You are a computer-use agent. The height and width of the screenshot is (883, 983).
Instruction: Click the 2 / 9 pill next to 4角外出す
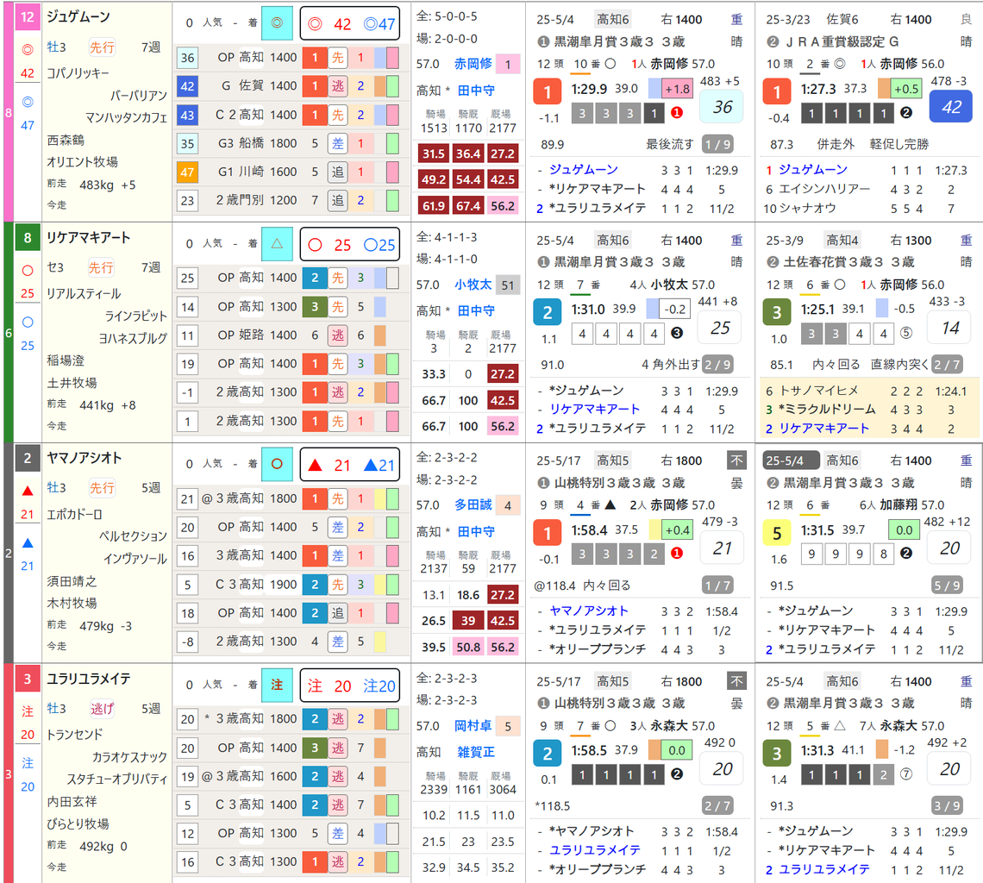tap(717, 365)
